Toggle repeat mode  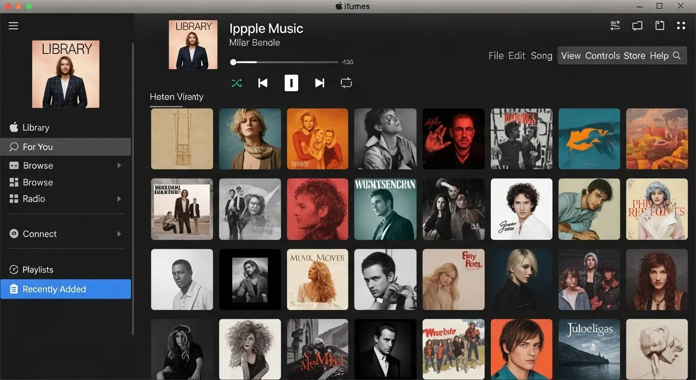[x=347, y=83]
